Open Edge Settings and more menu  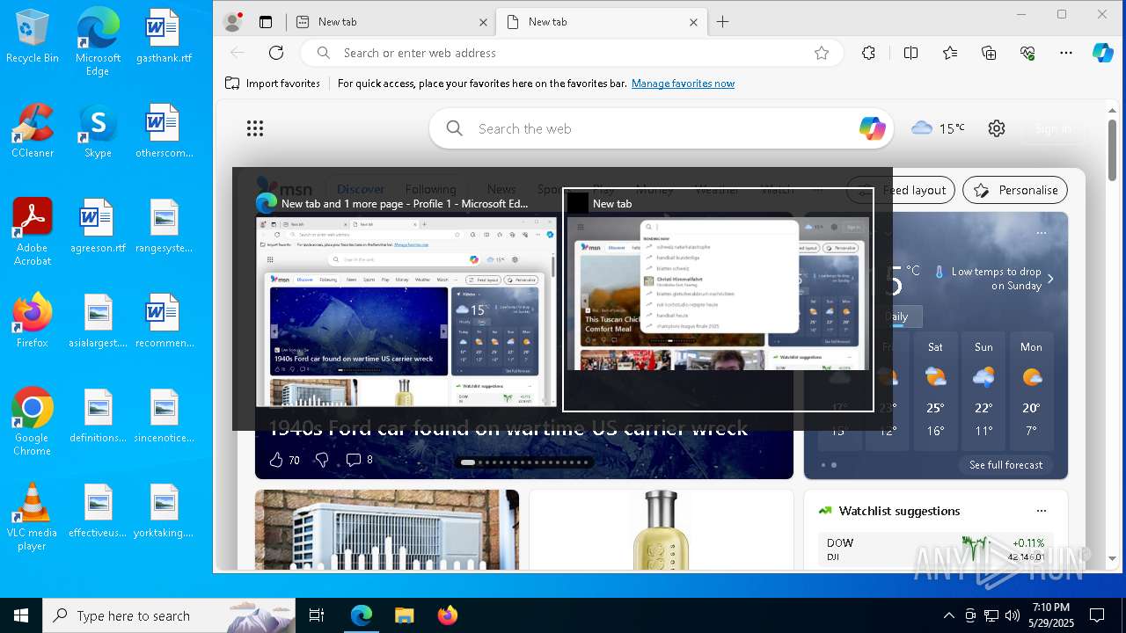[1066, 53]
